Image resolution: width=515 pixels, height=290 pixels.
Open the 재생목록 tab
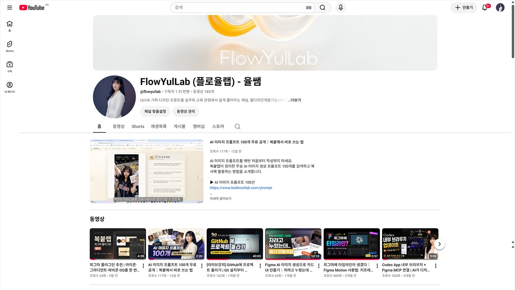coord(159,126)
